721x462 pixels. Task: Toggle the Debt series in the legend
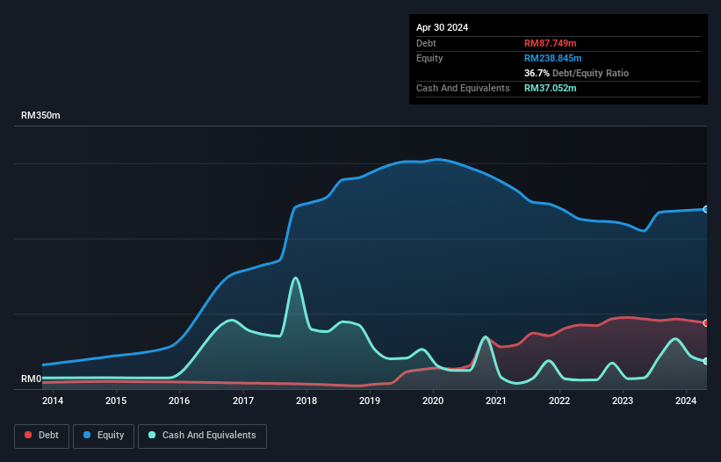[41, 436]
